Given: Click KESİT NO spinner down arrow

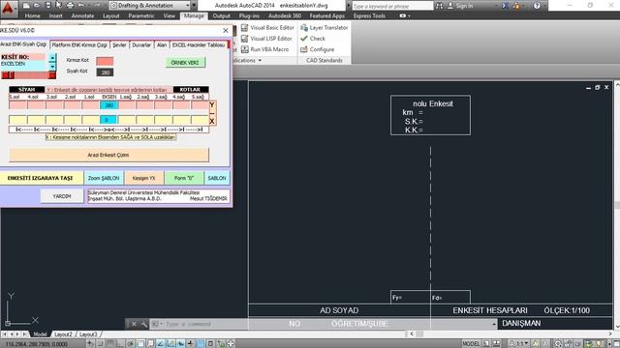Looking at the screenshot, I should pos(52,67).
